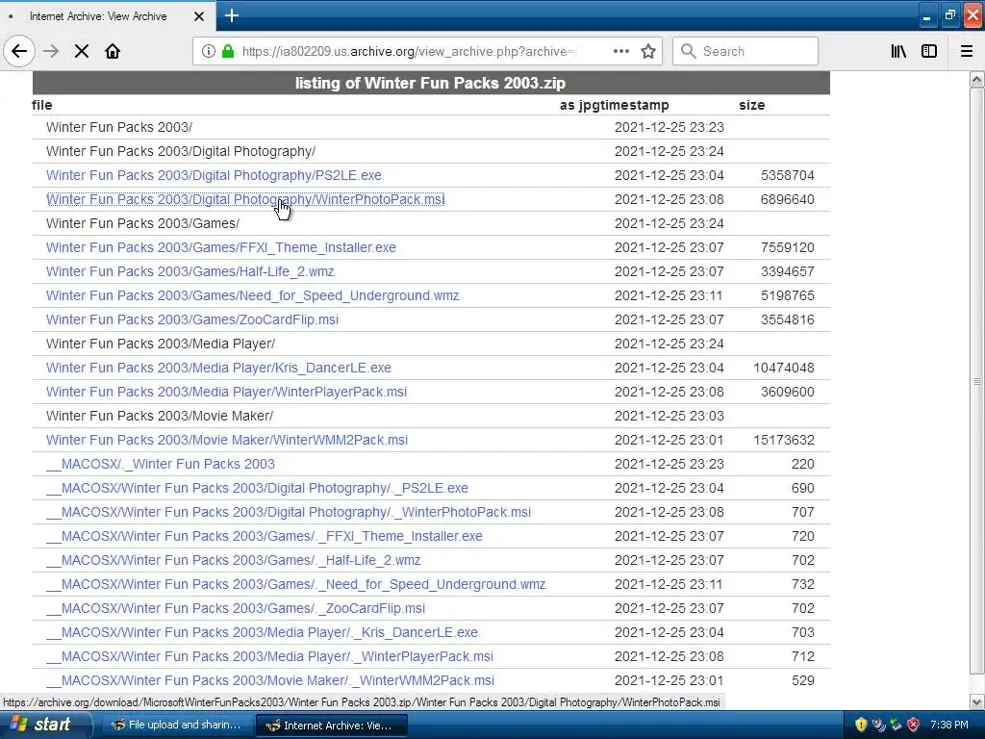Close the Internet Archive tab

pyautogui.click(x=198, y=16)
